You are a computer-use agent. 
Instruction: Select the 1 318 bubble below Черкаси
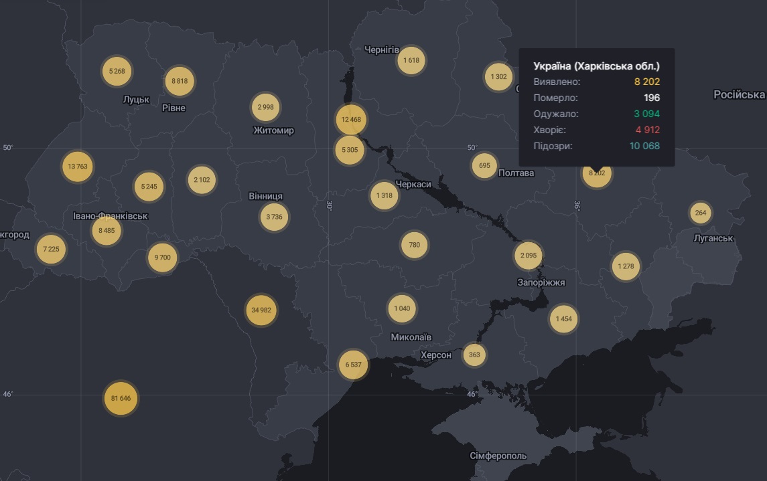pos(385,195)
